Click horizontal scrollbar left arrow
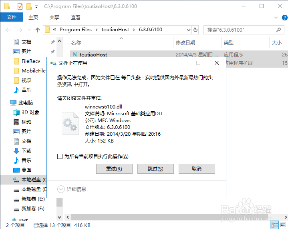The image size is (288, 229). (x=68, y=217)
